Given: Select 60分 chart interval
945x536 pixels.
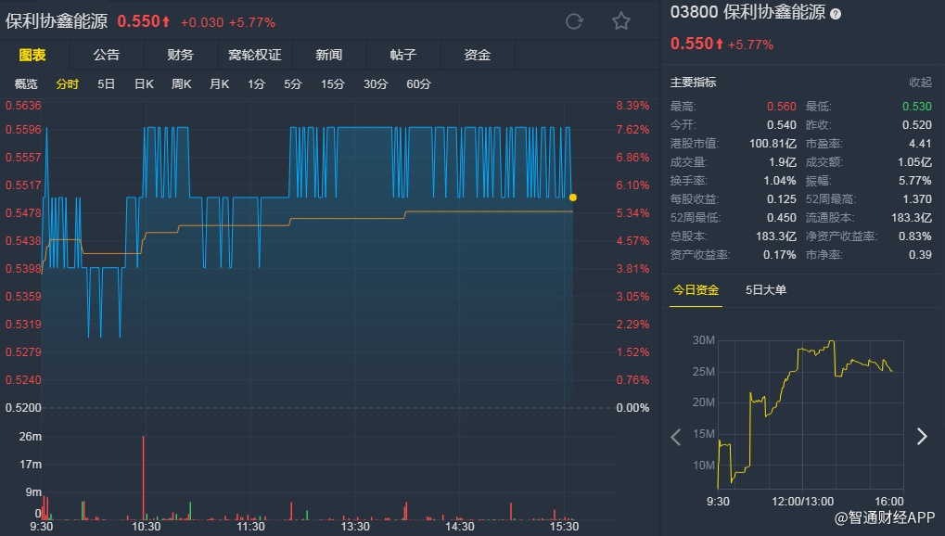Looking at the screenshot, I should click(x=419, y=83).
